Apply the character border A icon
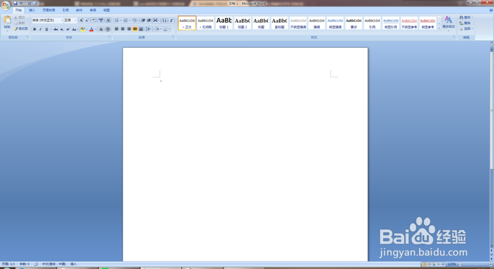494x269 pixels. tap(108, 20)
